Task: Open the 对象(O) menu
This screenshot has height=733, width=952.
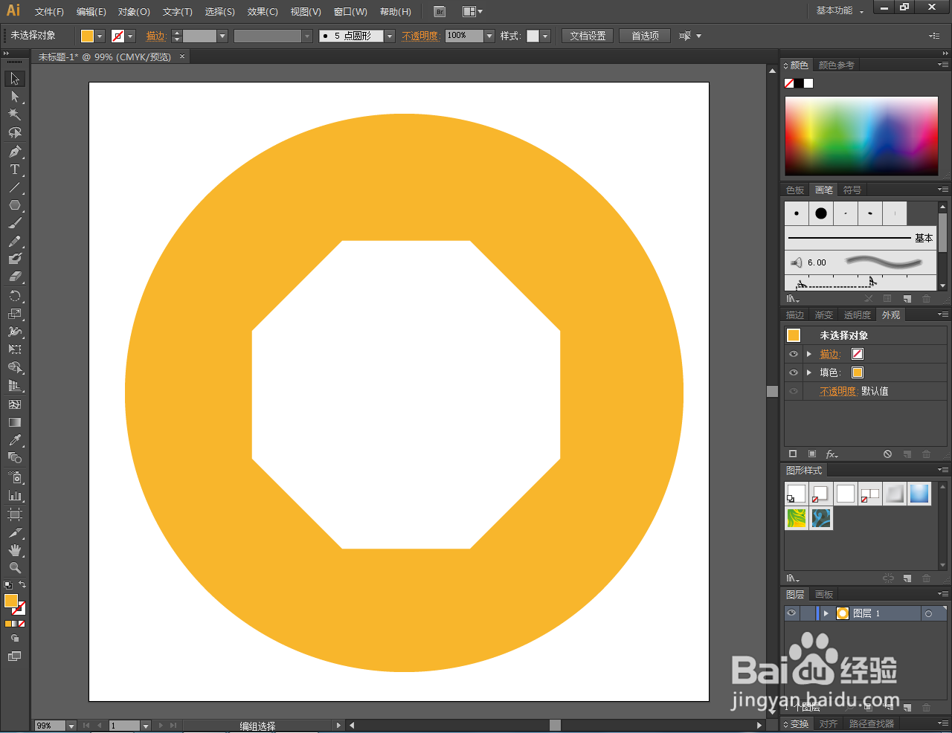Action: click(x=134, y=12)
